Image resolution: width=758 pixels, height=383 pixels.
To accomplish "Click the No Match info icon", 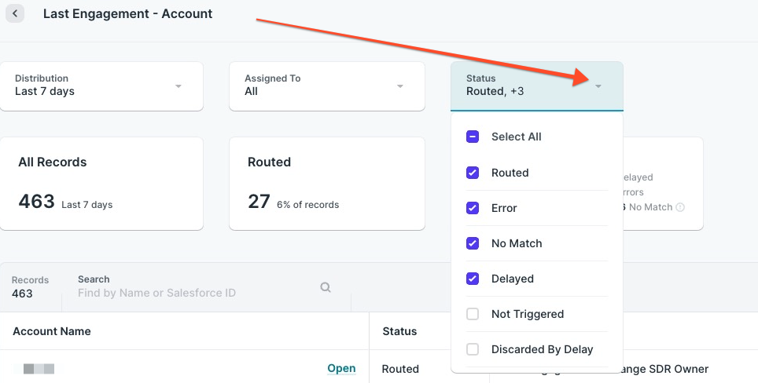I will pyautogui.click(x=680, y=207).
